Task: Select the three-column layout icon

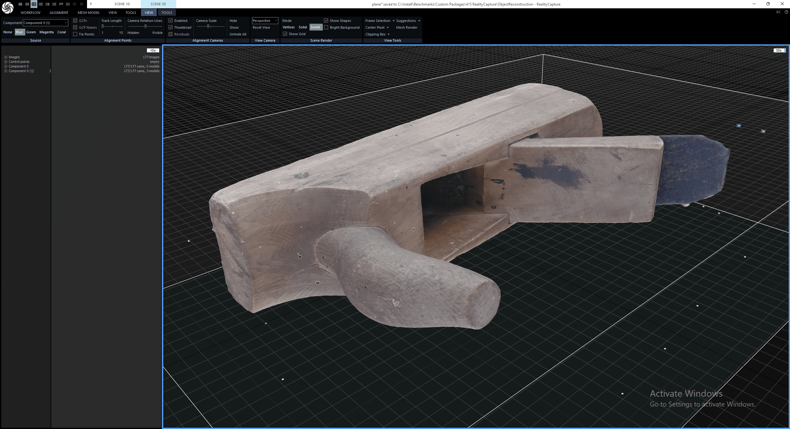Action: 27,4
